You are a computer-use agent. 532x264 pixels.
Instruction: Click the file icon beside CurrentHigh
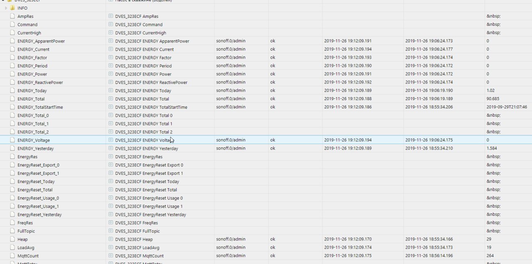point(12,33)
